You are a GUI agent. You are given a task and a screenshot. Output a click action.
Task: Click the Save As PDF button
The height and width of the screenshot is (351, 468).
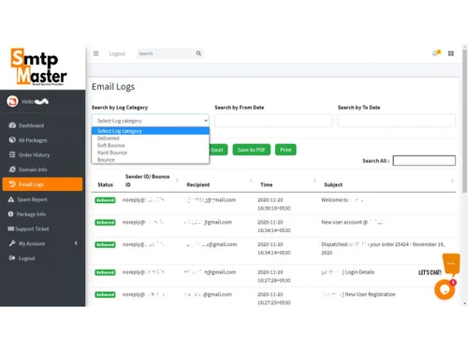252,150
